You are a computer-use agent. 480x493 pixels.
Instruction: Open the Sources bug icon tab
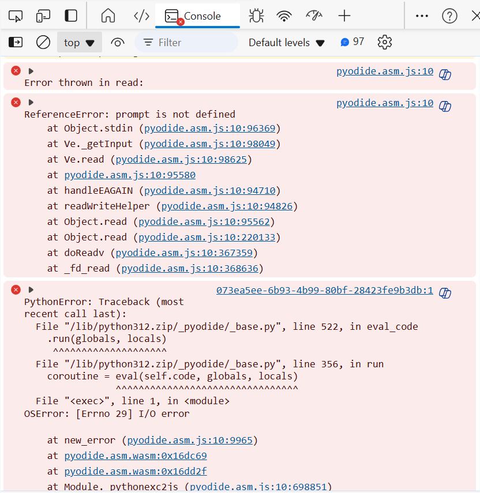256,16
